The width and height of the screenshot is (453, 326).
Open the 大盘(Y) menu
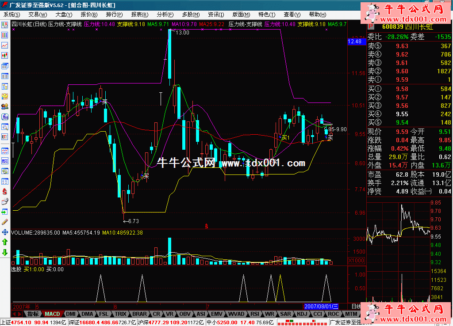tap(64, 15)
